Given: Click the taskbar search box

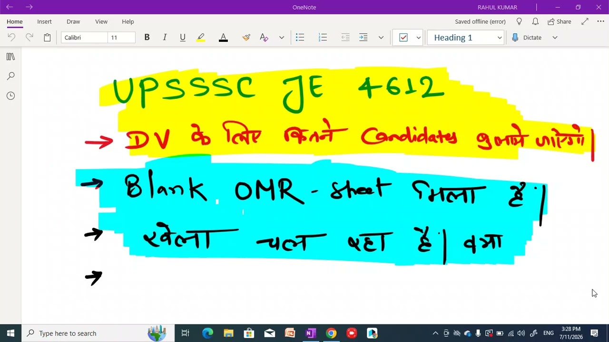Looking at the screenshot, I should [98, 333].
